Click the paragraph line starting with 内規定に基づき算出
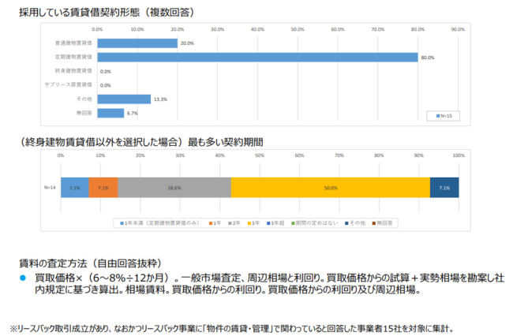 pos(228,289)
